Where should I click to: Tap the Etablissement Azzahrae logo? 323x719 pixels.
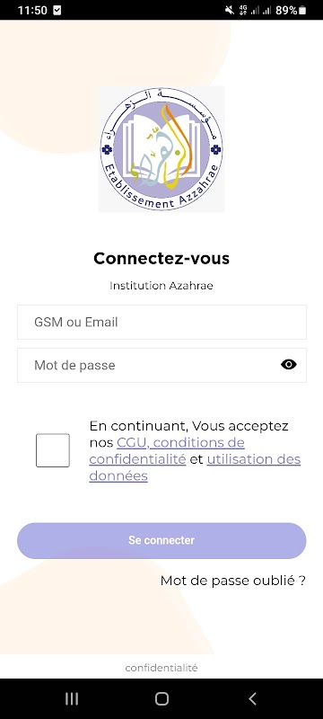[x=161, y=149]
